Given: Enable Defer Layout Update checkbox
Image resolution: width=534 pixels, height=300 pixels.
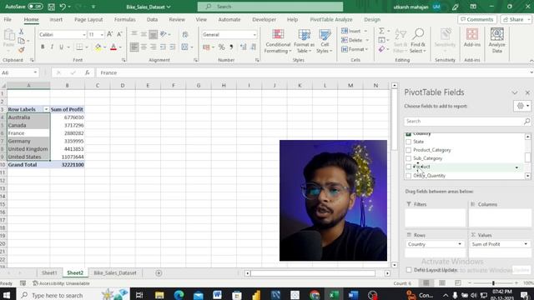Looking at the screenshot, I should click(x=409, y=270).
